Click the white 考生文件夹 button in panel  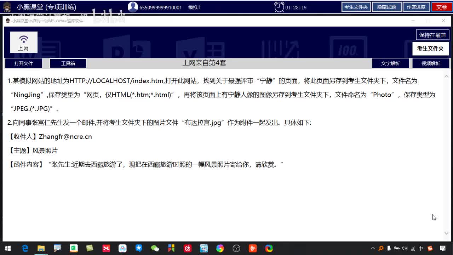coord(430,49)
